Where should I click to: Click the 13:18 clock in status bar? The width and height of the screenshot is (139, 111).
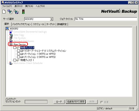click(132, 109)
